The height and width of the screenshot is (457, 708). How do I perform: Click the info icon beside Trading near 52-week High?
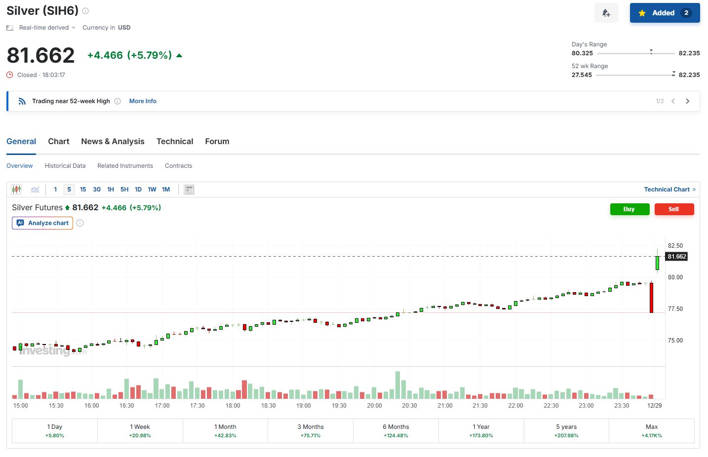118,101
